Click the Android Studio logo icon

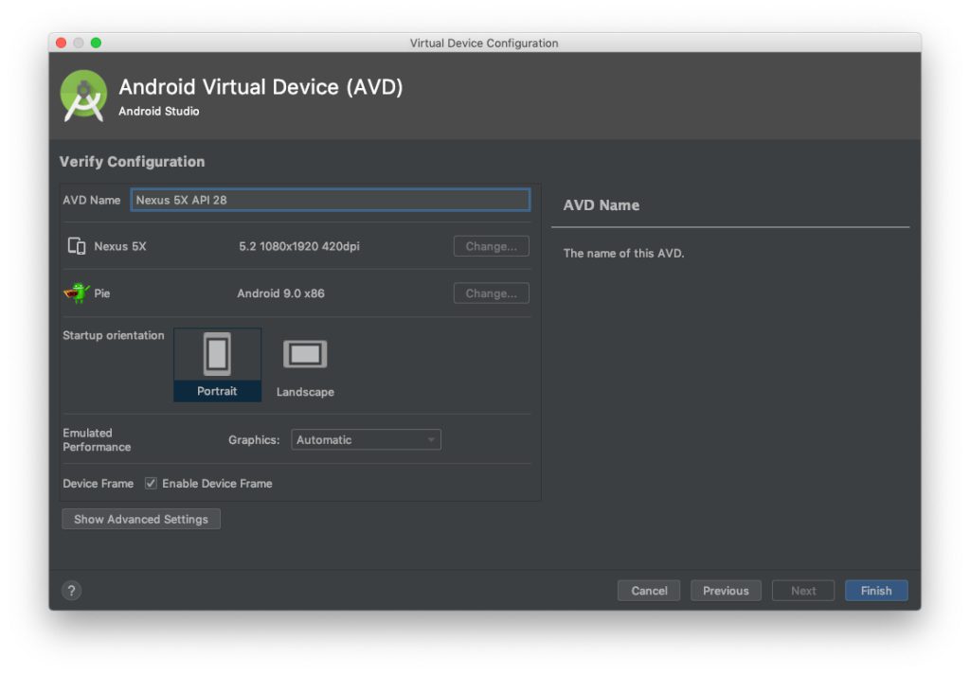coord(83,96)
